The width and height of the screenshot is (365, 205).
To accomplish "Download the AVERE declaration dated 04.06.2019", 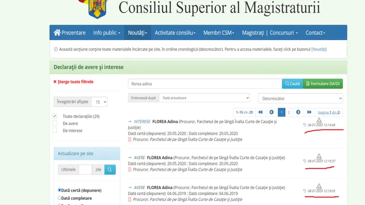I will point(319,186).
